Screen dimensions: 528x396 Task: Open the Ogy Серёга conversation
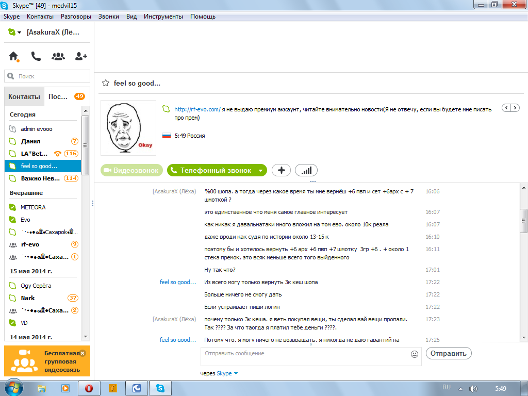tap(43, 286)
